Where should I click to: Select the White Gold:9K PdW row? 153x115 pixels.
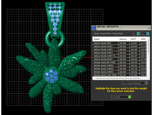pyautogui.click(x=120, y=62)
